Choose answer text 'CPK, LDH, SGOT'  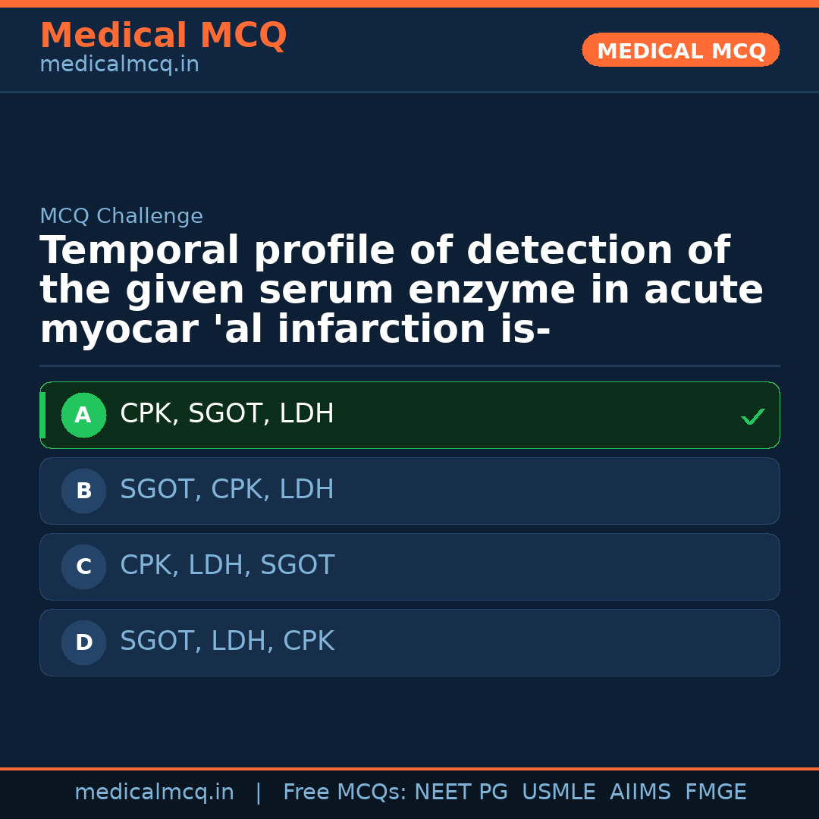227,566
